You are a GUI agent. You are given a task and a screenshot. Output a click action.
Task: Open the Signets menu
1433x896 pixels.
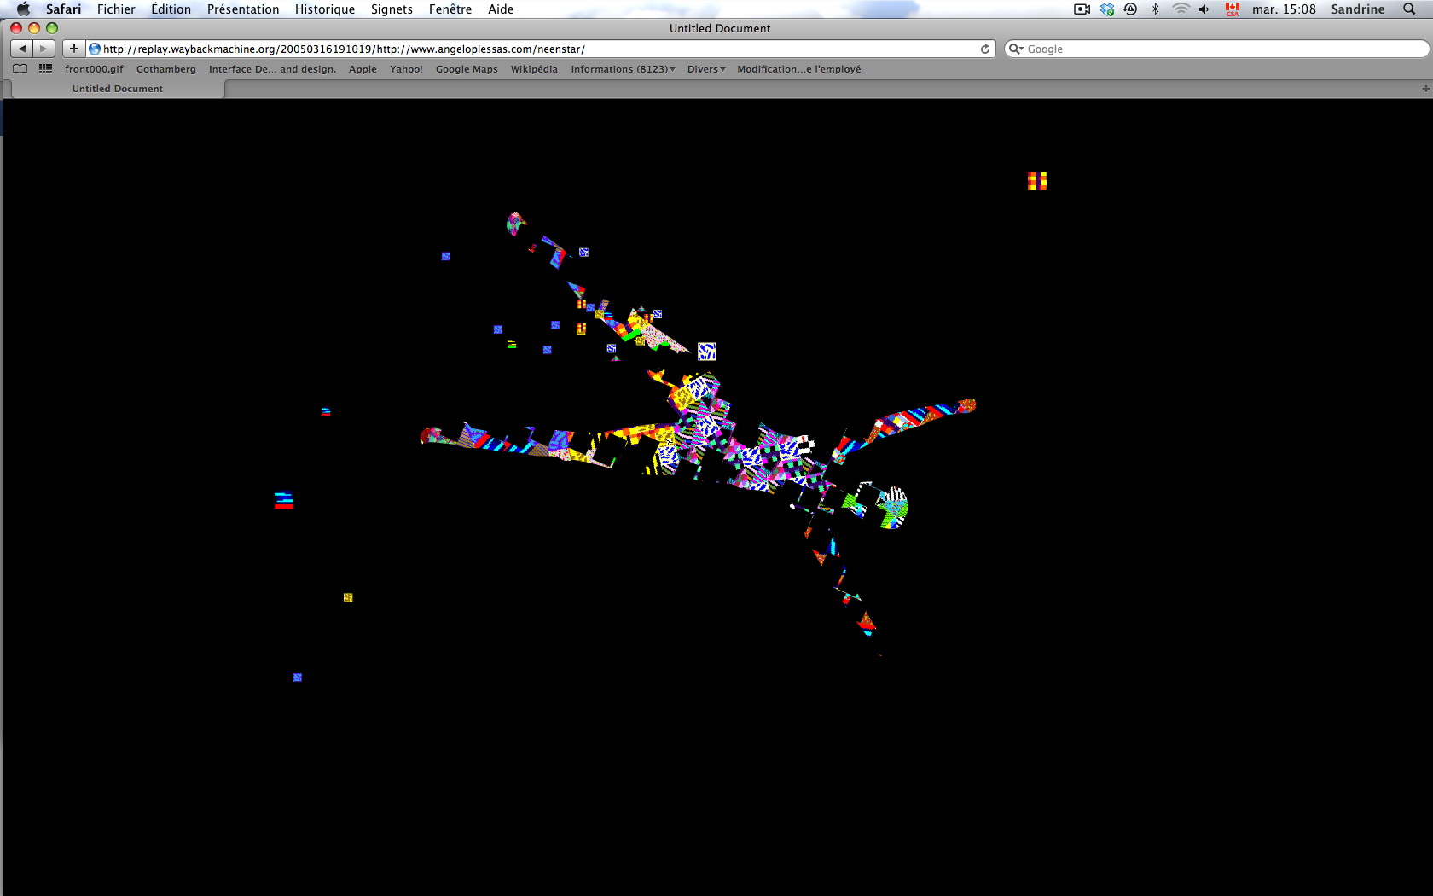392,9
